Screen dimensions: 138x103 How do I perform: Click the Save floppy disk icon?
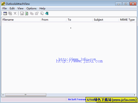pyautogui.click(x=22, y=14)
